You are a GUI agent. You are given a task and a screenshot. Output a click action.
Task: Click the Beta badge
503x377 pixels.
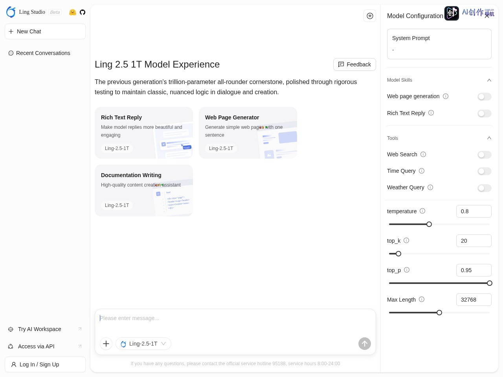(55, 12)
